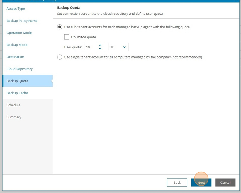Click the Backup Quota heading text
This screenshot has width=241, height=193.
pyautogui.click(x=69, y=8)
